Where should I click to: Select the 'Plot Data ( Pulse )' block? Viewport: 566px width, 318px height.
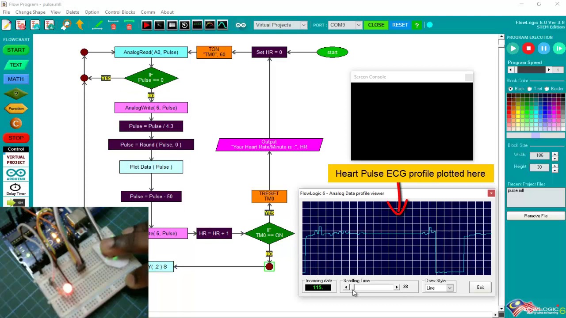click(x=151, y=167)
